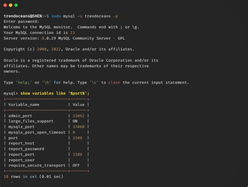Viewport: 248px width, 187px height.
Task: Click the Server version 8.0.29 line
Action: [64, 38]
